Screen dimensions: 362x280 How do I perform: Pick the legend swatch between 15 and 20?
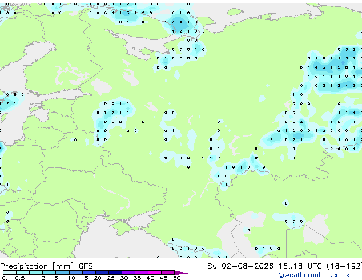(x=89, y=273)
